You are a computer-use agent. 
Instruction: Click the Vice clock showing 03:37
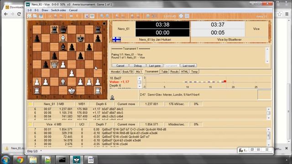pyautogui.click(x=218, y=25)
